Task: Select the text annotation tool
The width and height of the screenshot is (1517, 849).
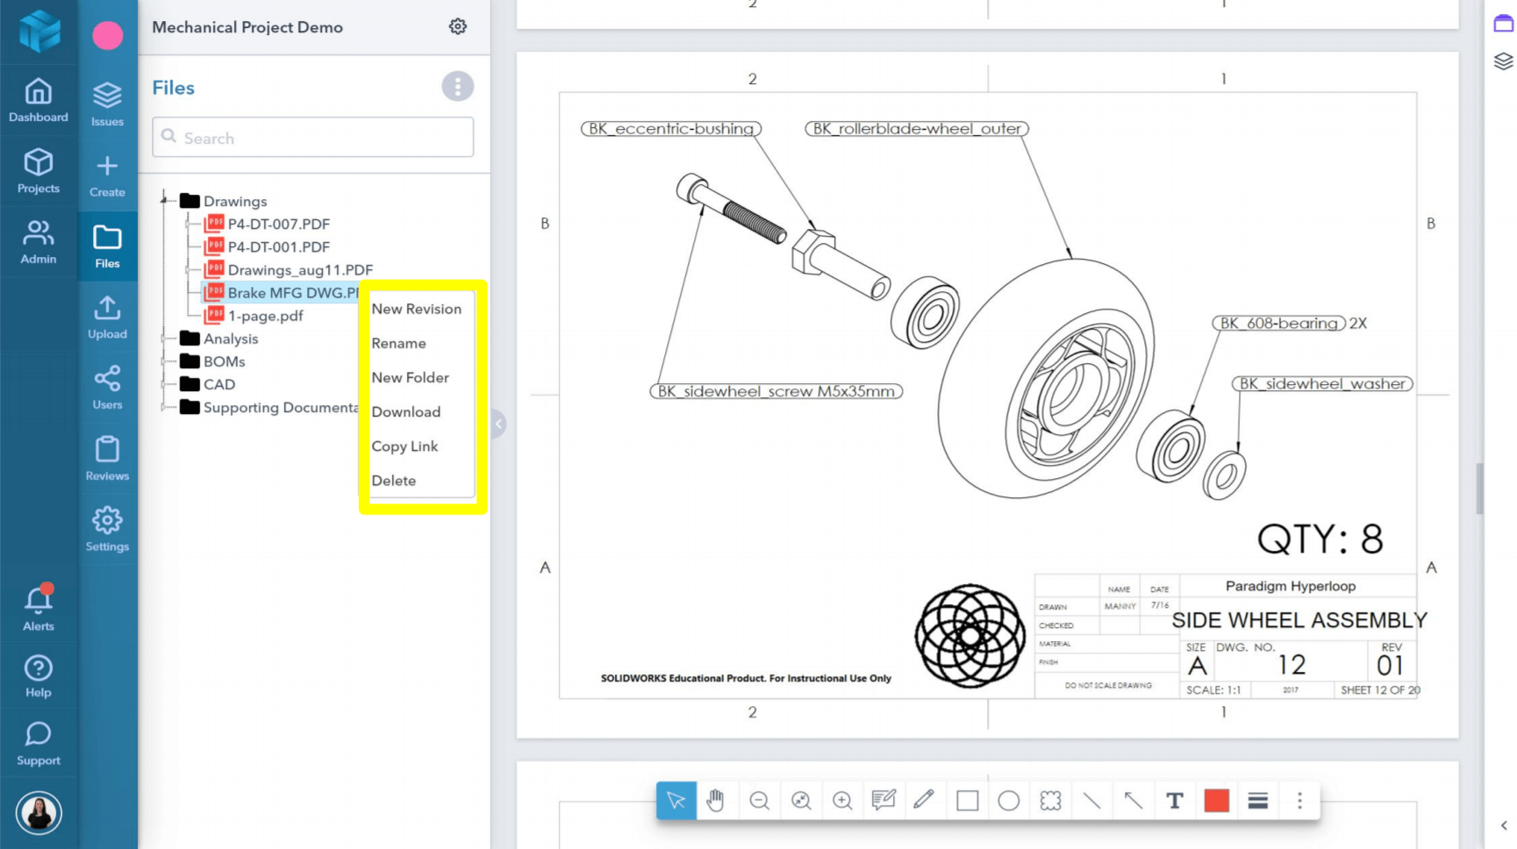Action: coord(1174,800)
